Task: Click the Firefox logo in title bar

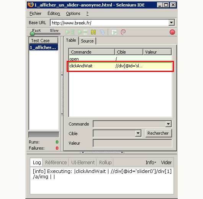Action: 31,5
